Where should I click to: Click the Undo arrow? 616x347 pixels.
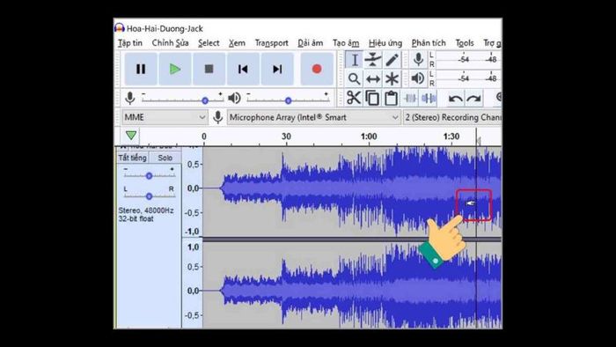(x=455, y=99)
